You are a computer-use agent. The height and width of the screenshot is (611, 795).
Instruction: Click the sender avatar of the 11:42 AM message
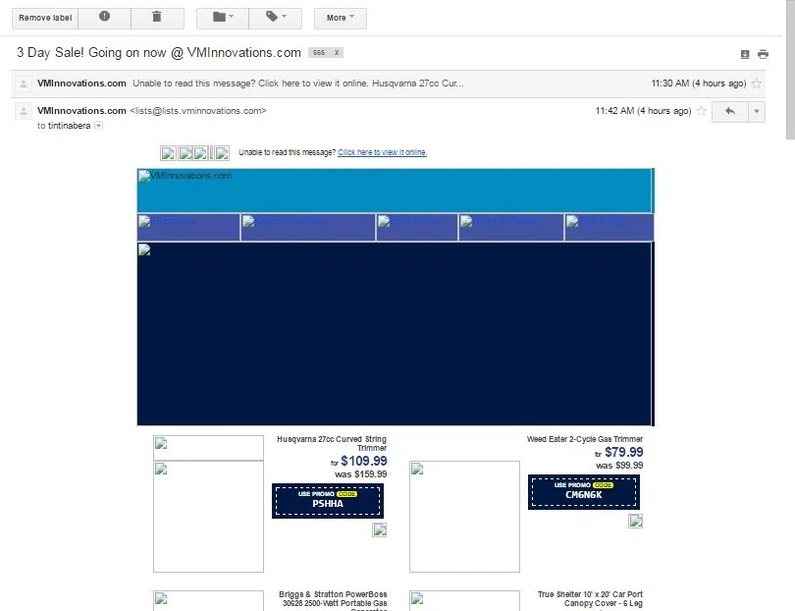point(24,111)
